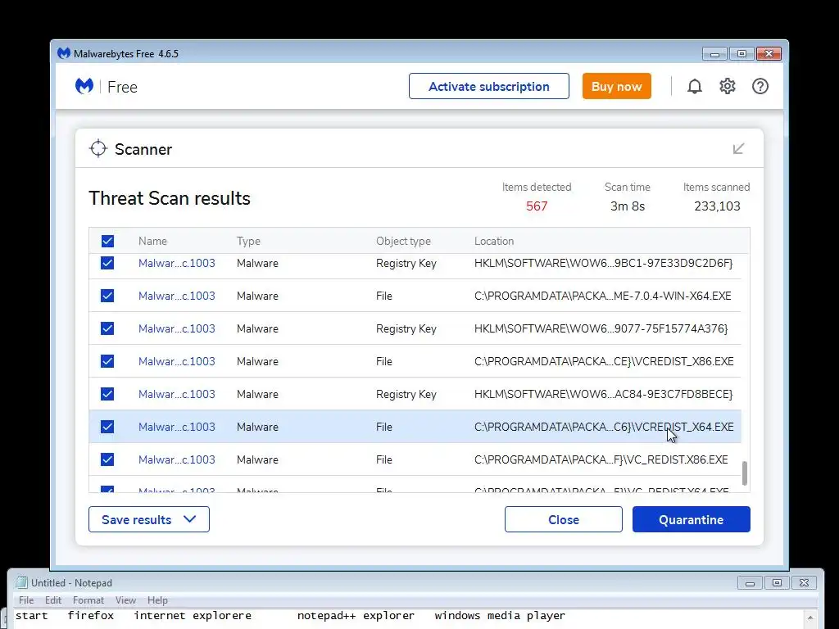
Task: Sort by the Location column header
Action: point(494,242)
